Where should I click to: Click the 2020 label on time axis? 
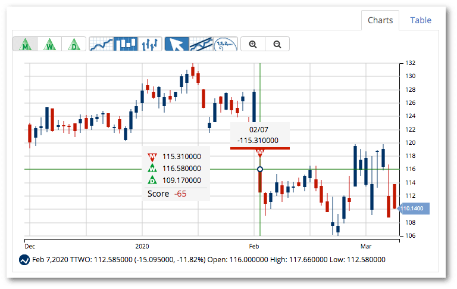coord(142,246)
